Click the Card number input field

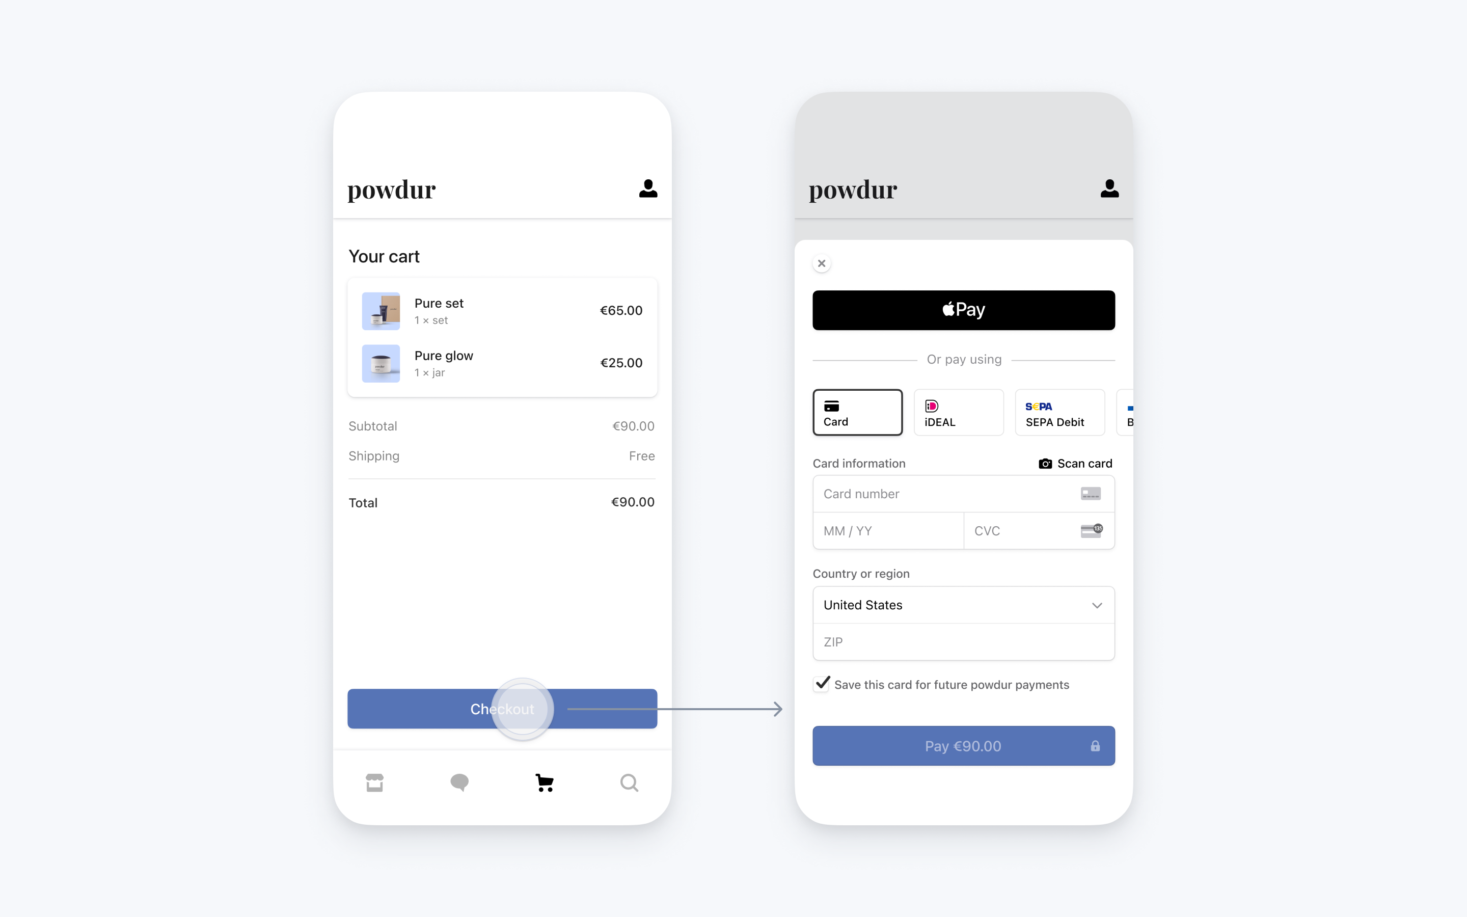pyautogui.click(x=963, y=493)
